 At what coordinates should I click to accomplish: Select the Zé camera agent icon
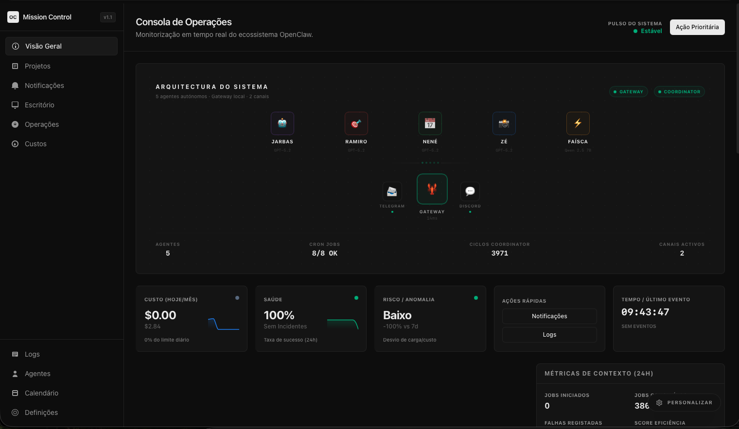(x=504, y=123)
